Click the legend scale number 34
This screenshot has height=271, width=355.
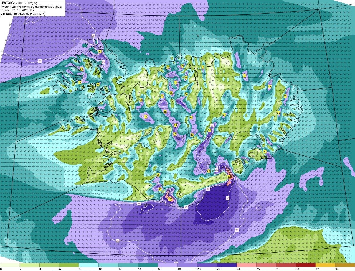coord(337,269)
